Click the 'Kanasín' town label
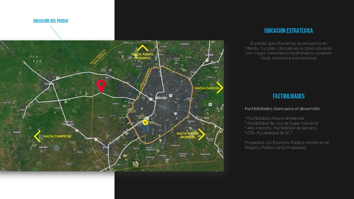This screenshot has height=199, width=354. pos(191,121)
